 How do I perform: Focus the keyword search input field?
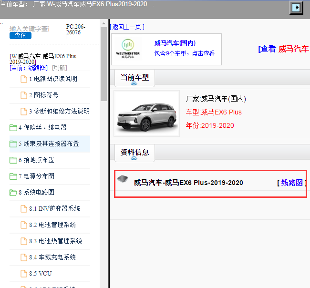(30, 29)
